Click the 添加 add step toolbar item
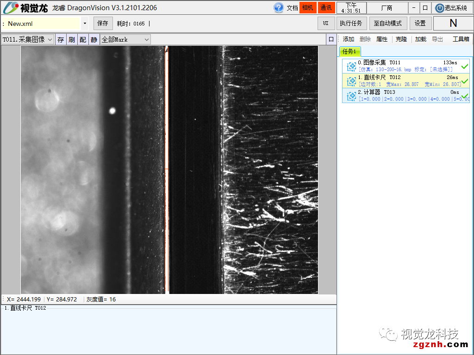The height and width of the screenshot is (355, 474). [349, 39]
